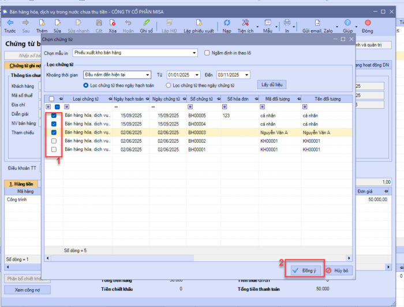The width and height of the screenshot is (404, 307).
Task: Click the Thêm add document icon
Action: (42, 22)
